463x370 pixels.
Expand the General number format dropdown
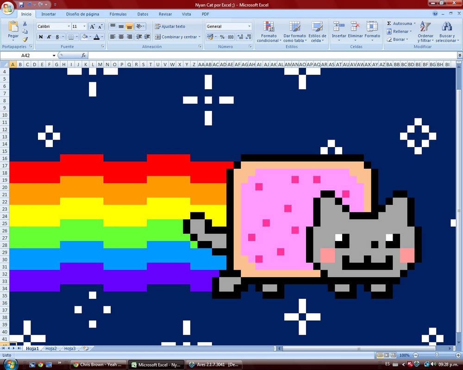249,26
